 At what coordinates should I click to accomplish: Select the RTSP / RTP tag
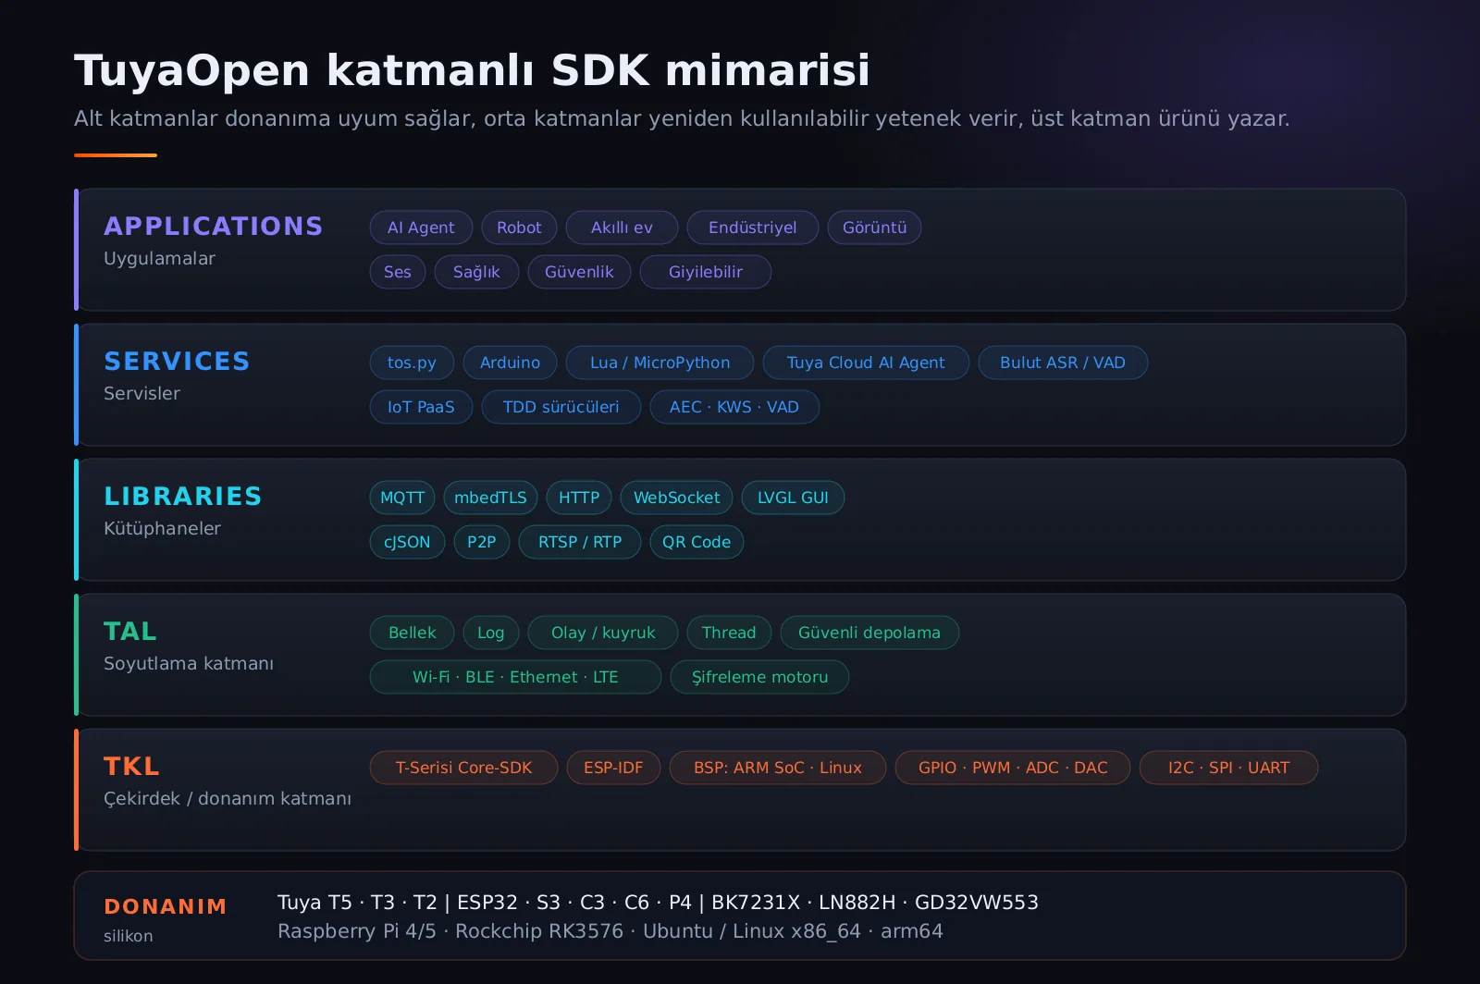pos(580,542)
